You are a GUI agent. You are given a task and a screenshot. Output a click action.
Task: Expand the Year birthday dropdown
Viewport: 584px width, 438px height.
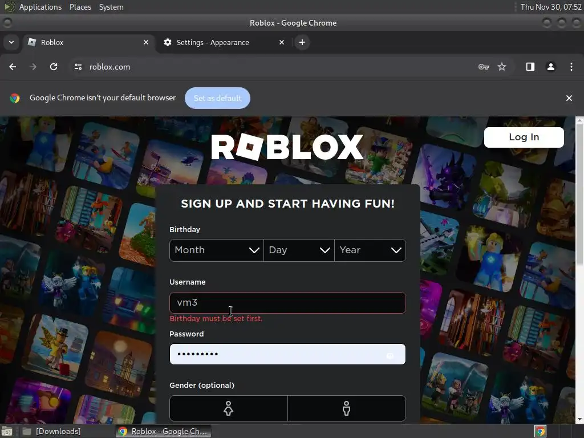point(370,250)
